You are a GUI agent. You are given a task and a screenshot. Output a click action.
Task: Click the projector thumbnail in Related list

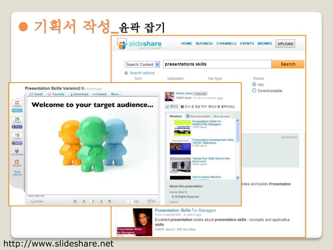(180, 165)
